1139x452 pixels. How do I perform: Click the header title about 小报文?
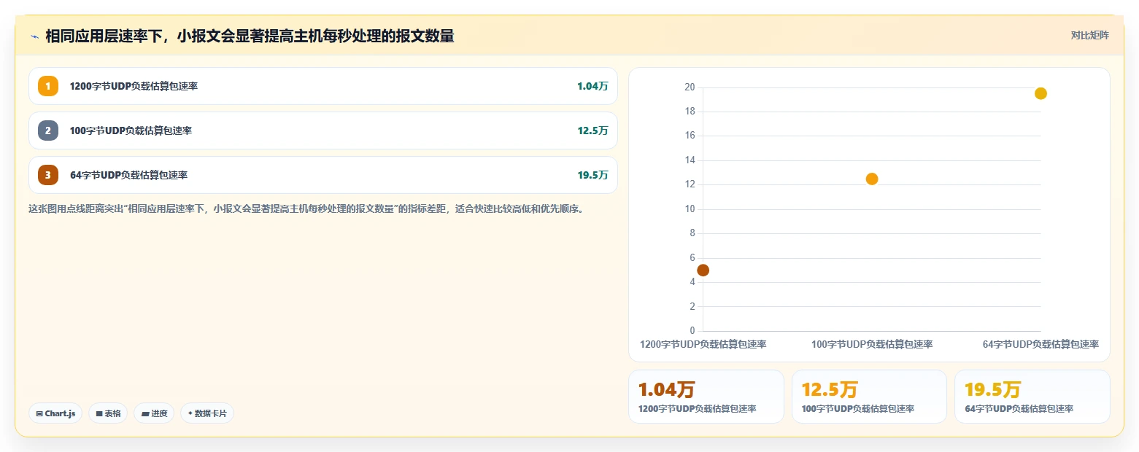[x=250, y=36]
